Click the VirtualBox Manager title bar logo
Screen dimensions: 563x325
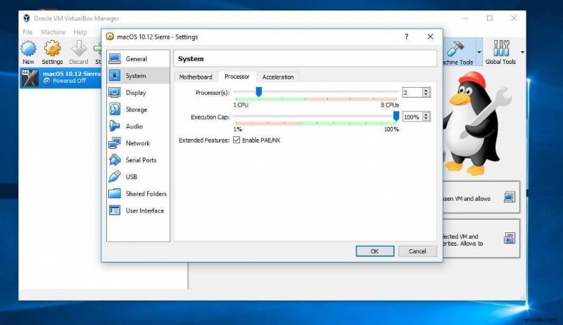click(27, 18)
